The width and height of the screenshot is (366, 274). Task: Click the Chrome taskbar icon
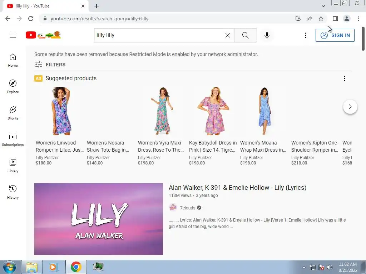click(76, 267)
